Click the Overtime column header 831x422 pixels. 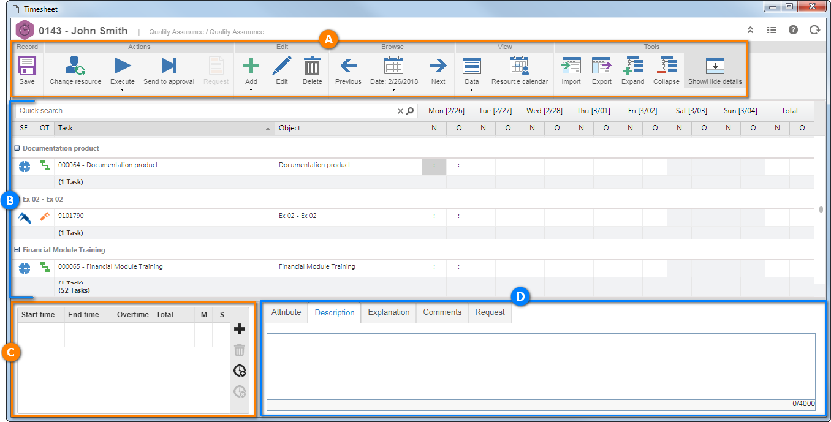[x=132, y=315]
